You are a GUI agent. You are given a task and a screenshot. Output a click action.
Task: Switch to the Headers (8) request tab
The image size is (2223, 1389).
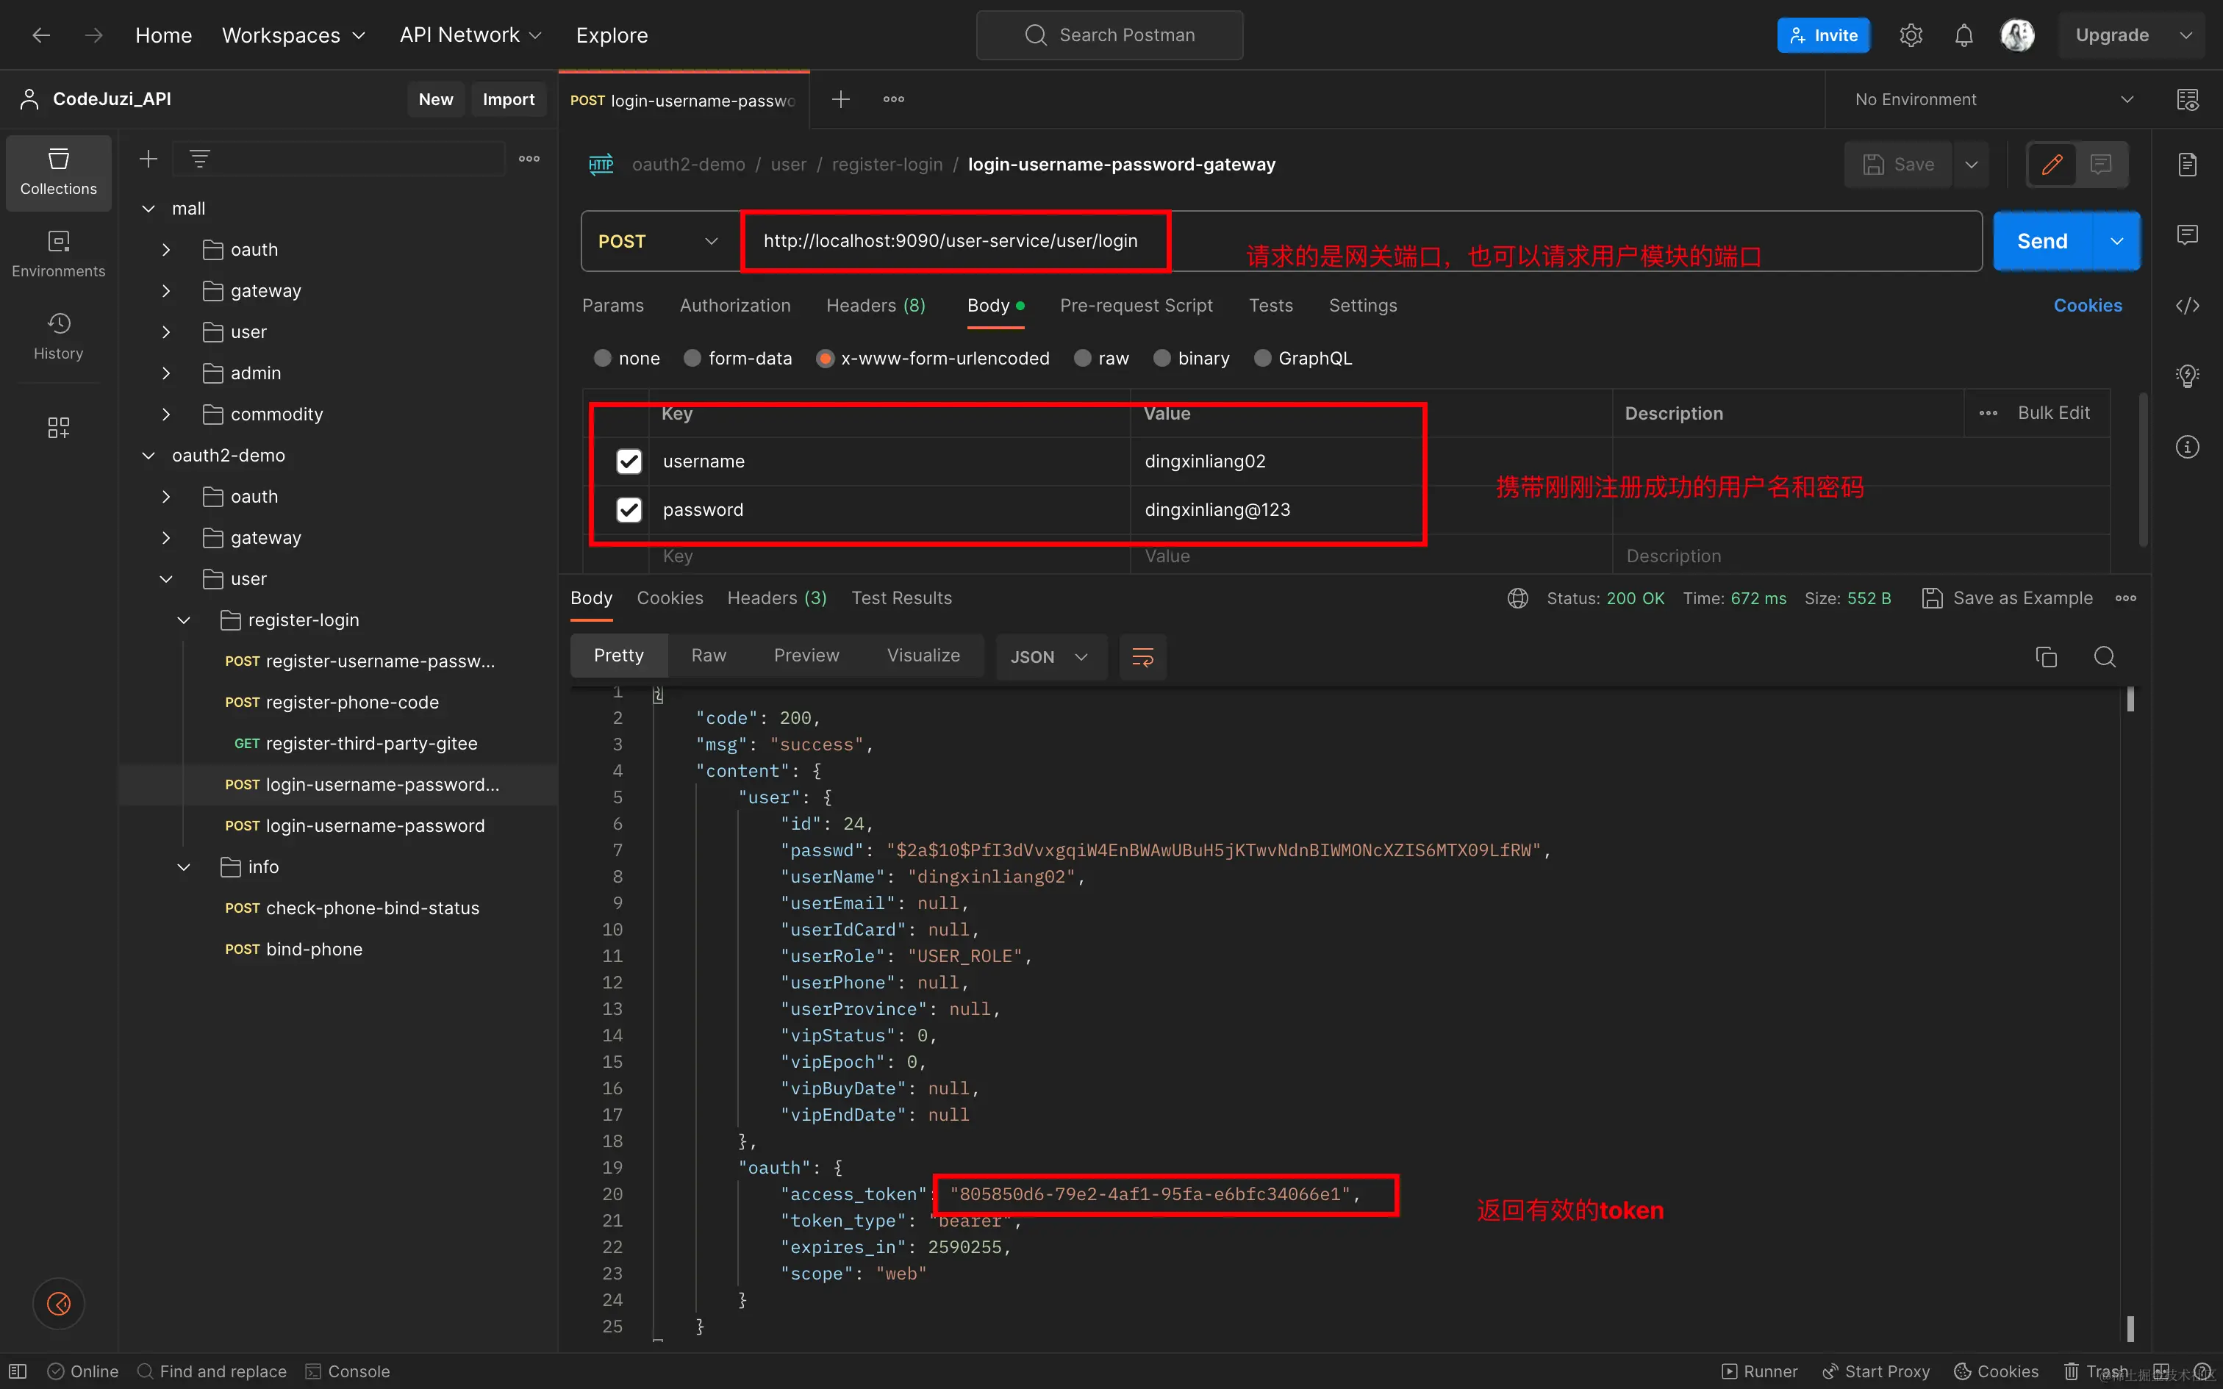876,305
